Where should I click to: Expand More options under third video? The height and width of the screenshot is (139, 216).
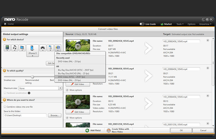73,118
